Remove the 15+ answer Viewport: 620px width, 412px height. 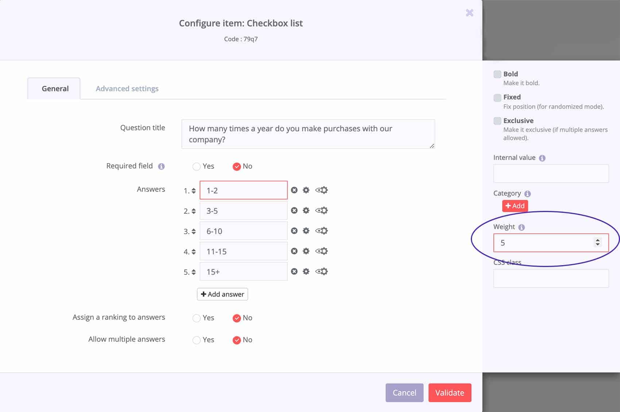(294, 272)
